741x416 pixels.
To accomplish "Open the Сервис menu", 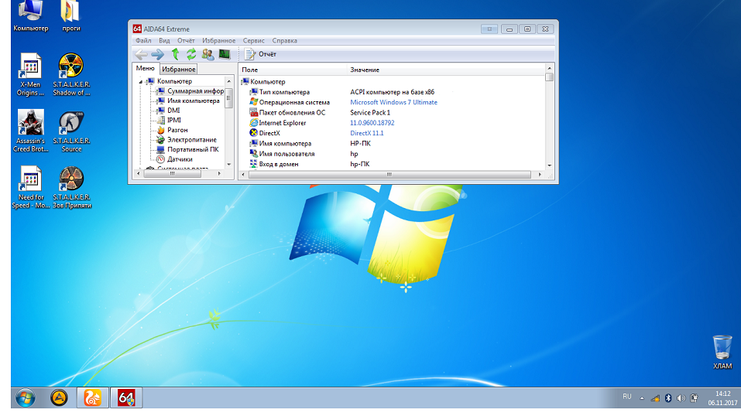I will (253, 41).
